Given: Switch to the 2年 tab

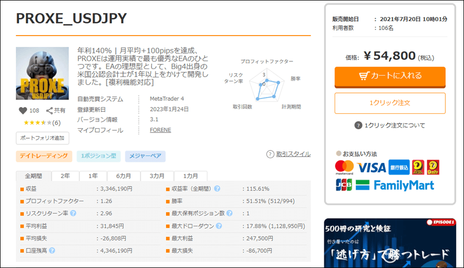Looking at the screenshot, I should click(x=65, y=176).
